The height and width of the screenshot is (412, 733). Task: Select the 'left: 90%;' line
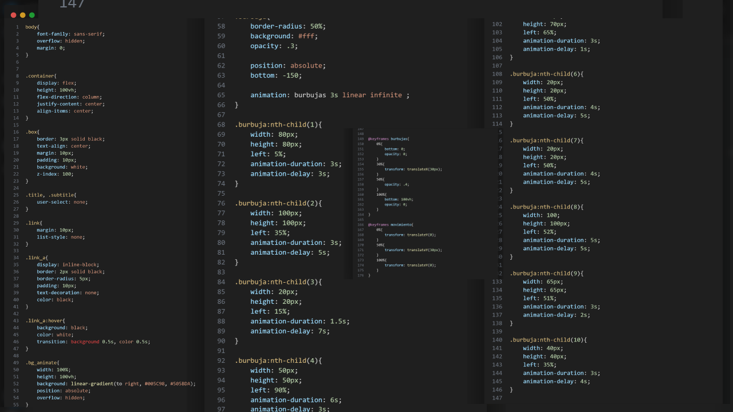pyautogui.click(x=270, y=390)
